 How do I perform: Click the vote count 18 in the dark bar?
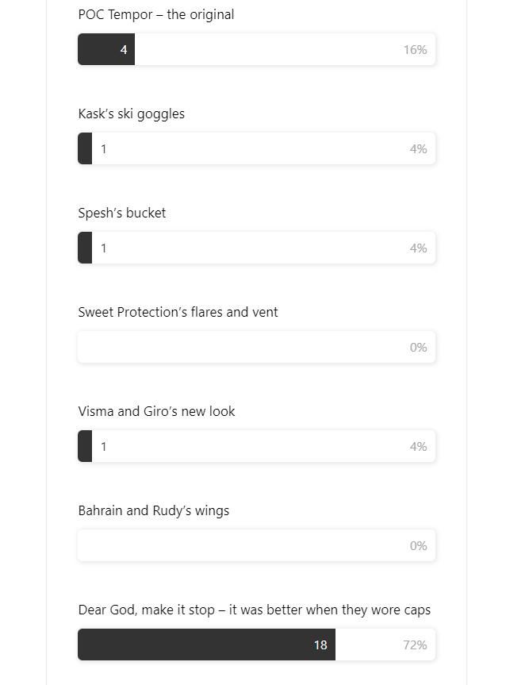coord(320,645)
